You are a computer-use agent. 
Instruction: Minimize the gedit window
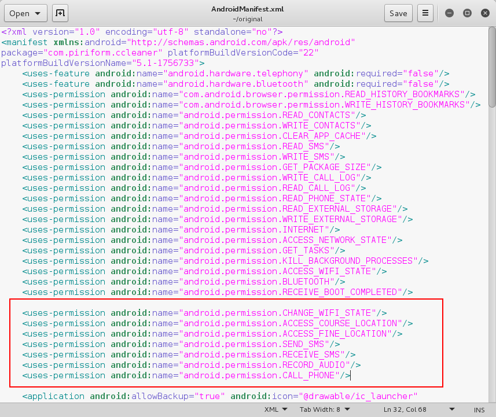[x=449, y=13]
